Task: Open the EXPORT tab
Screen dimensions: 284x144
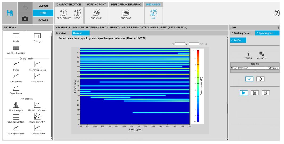Action: tap(43, 20)
